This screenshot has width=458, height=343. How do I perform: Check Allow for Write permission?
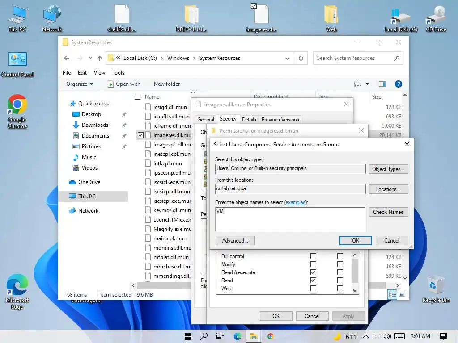click(x=313, y=288)
